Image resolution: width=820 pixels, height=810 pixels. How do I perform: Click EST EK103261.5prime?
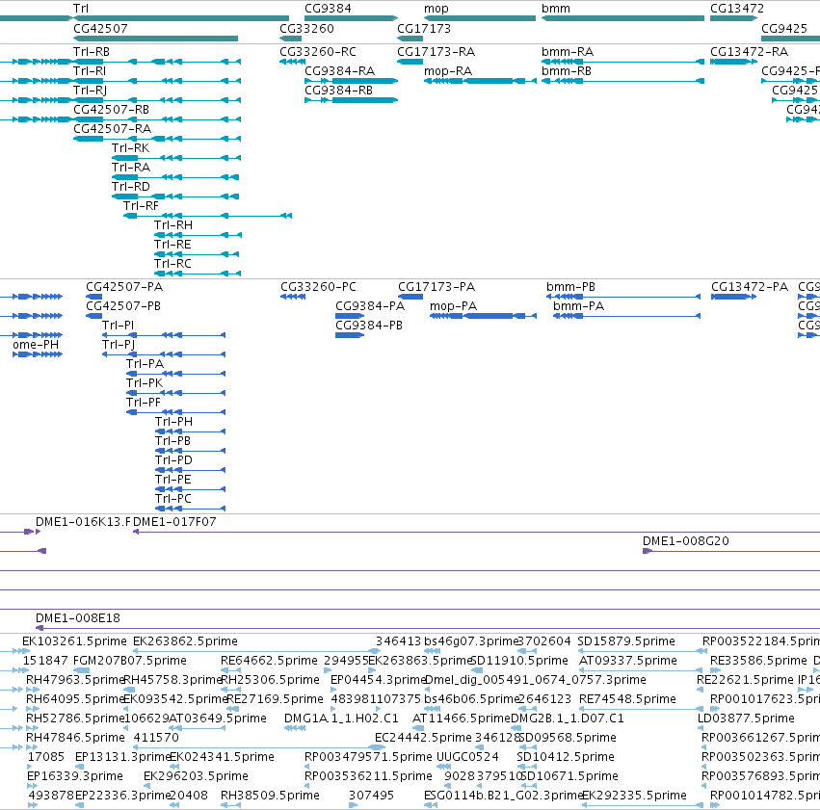[74, 641]
